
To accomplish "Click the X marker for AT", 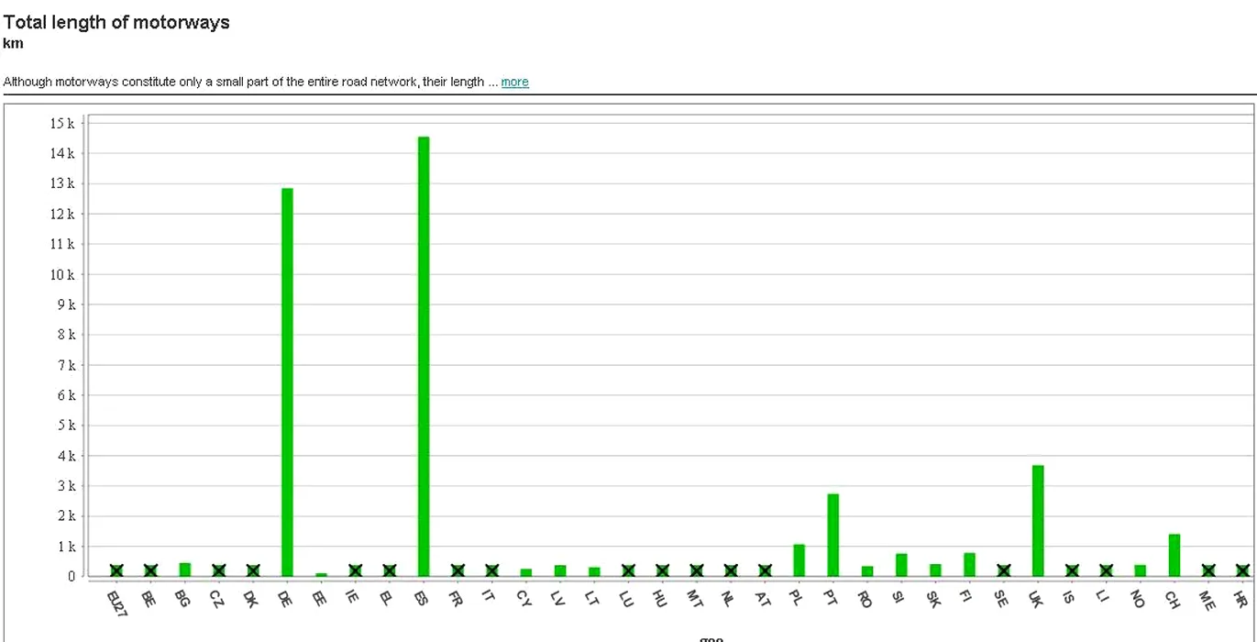I will tap(765, 570).
